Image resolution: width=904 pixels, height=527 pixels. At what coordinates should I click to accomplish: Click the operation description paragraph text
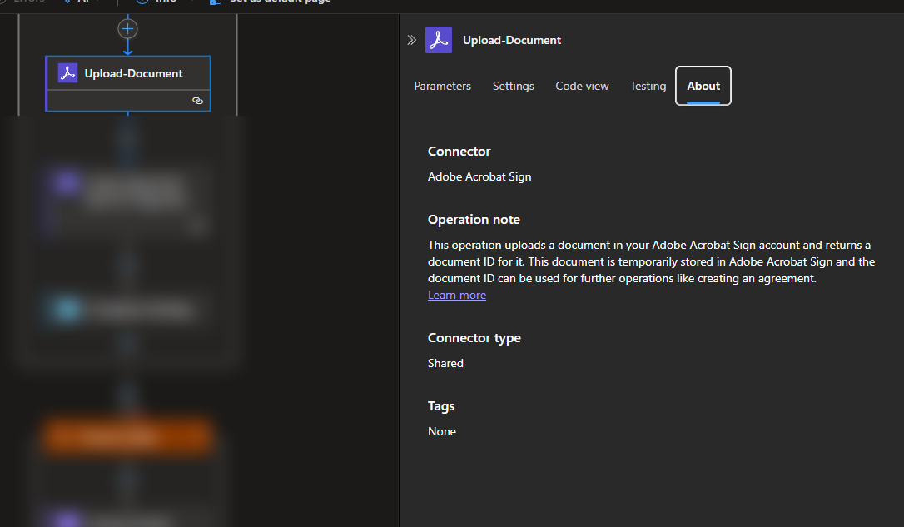(x=652, y=261)
